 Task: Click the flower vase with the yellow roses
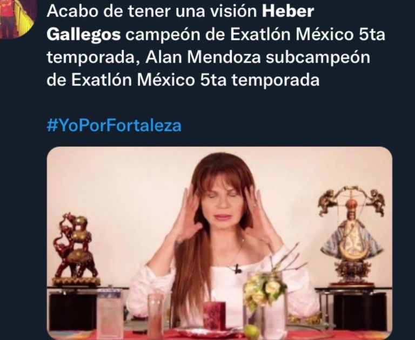[x=265, y=299]
